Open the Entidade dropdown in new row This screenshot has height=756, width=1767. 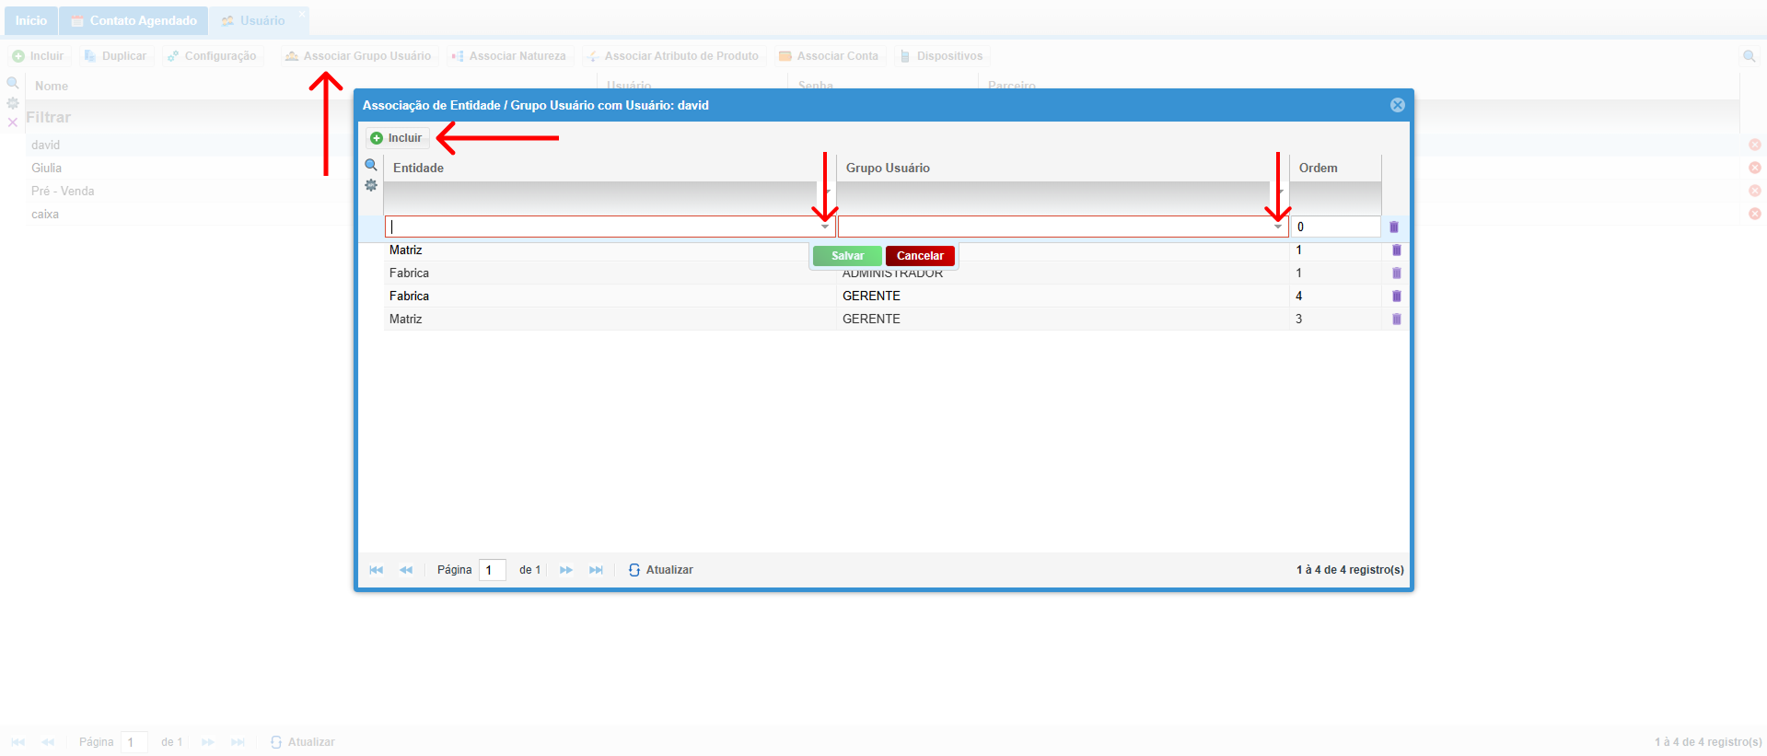824,227
